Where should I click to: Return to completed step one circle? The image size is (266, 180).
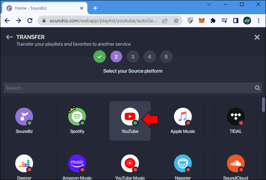tap(99, 57)
